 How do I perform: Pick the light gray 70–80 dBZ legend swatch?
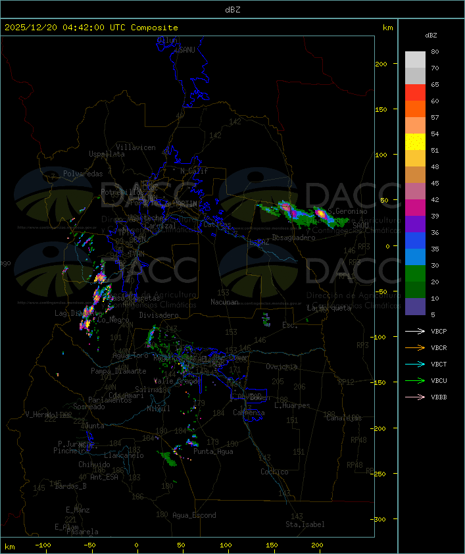tap(415, 60)
